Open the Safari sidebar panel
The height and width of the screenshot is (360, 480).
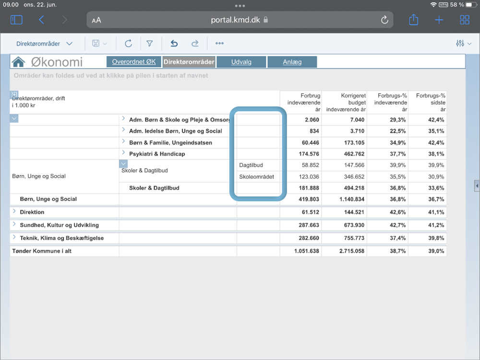16,20
